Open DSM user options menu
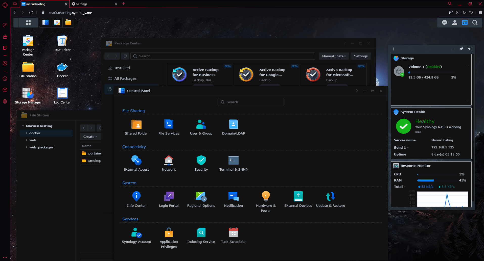Viewport: 484px width, 261px height. 455,22
